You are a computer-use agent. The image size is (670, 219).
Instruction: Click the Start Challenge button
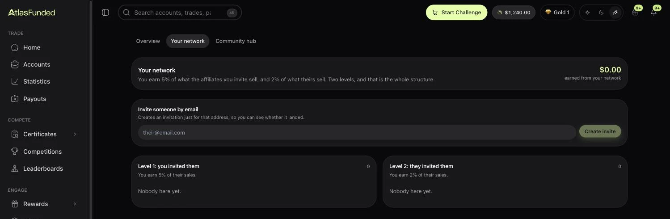456,13
